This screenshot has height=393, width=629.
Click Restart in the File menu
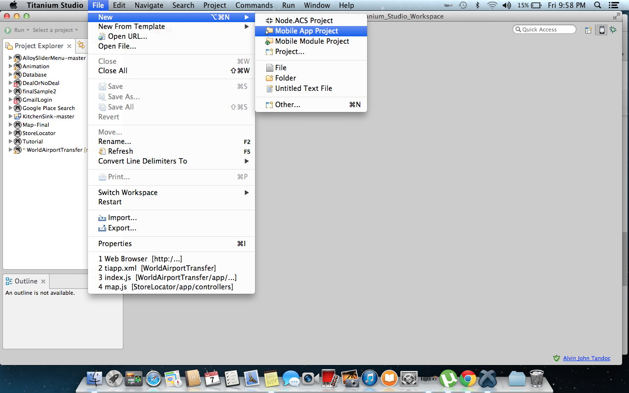(171, 202)
